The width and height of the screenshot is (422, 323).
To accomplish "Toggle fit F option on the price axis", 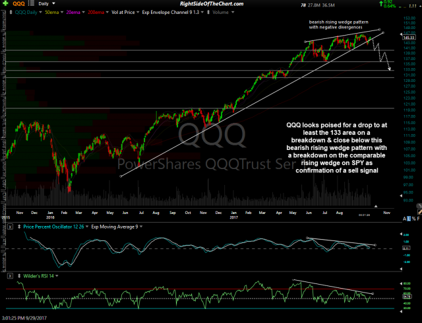I will (x=419, y=219).
